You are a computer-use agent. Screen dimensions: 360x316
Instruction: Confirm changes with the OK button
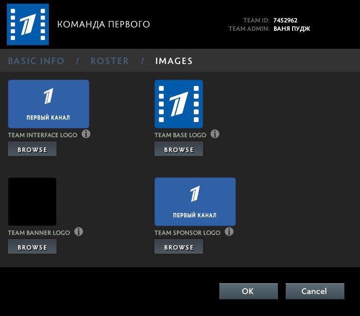[249, 291]
